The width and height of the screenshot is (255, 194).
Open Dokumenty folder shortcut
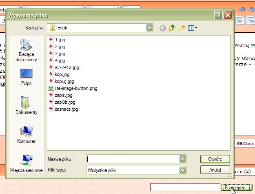[x=26, y=105]
